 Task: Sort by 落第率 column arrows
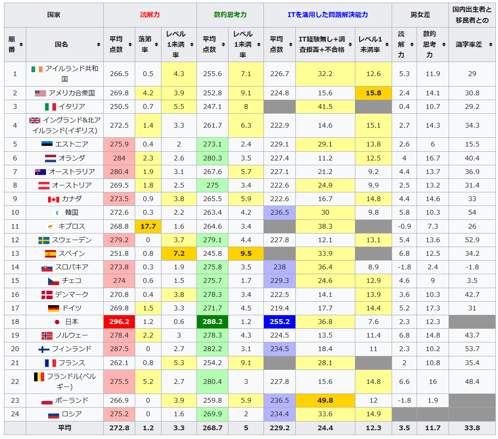156,45
